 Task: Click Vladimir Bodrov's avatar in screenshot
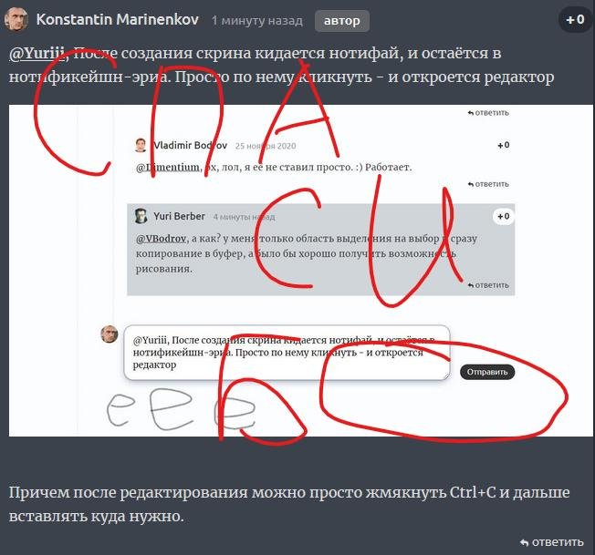[141, 145]
